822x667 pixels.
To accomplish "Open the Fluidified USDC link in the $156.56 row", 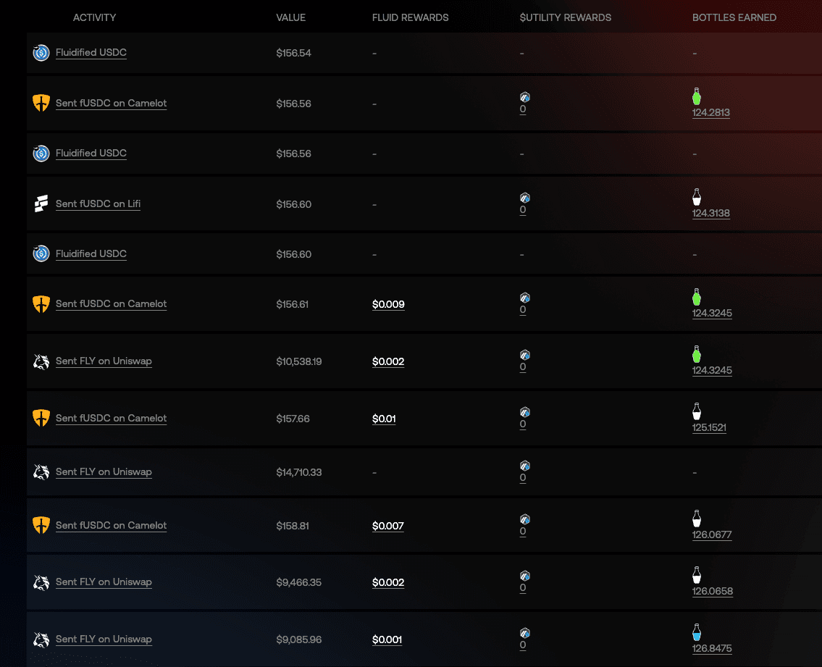I will tap(91, 153).
